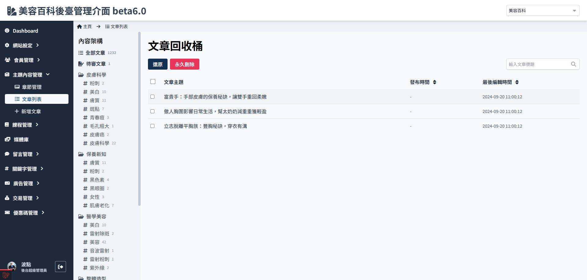
Task: Click the plus icon beside 新增文章
Action: click(17, 111)
